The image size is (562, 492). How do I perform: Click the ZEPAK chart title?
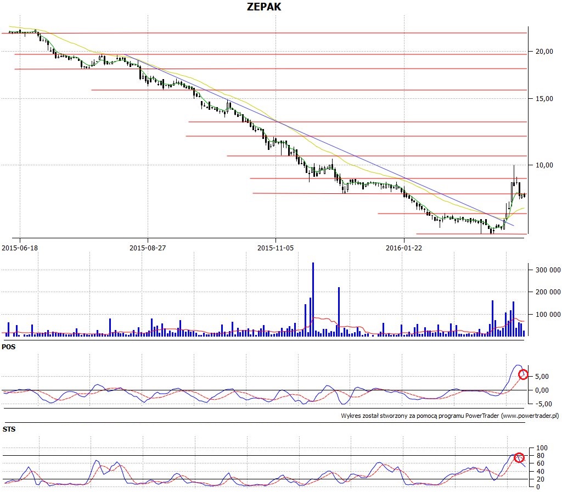tap(264, 7)
